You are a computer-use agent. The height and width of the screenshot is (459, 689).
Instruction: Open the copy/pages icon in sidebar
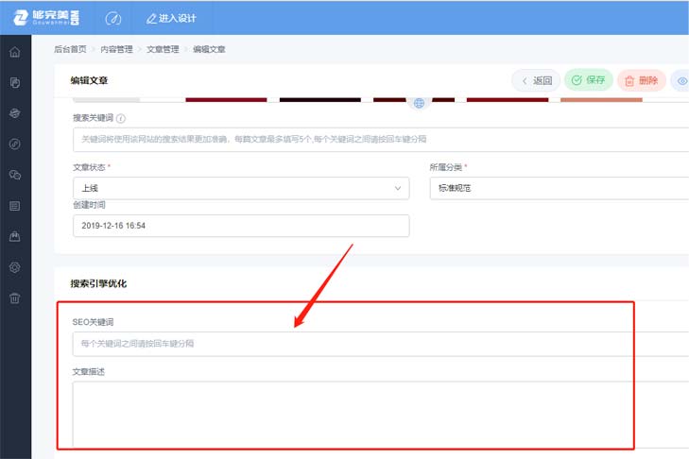click(14, 83)
